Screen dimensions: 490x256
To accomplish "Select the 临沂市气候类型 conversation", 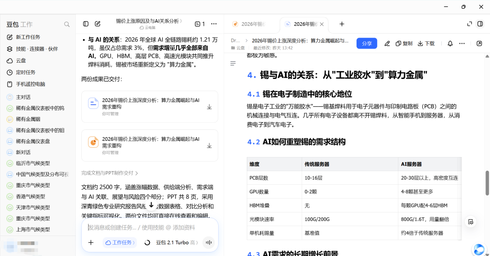I will [x=38, y=163].
